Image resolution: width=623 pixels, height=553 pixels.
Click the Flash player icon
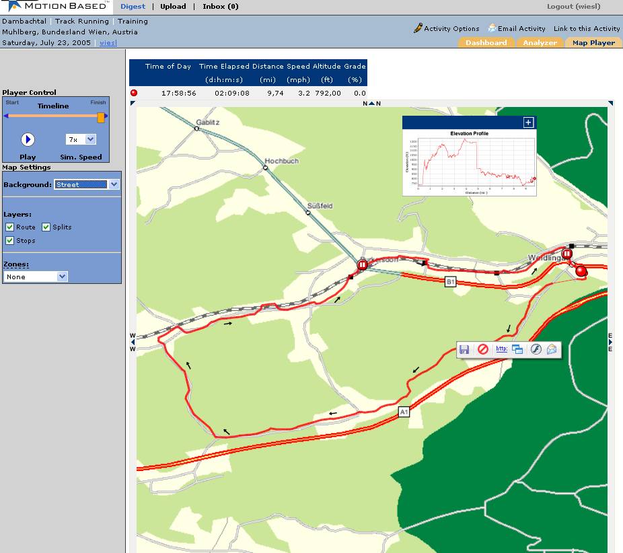point(536,349)
